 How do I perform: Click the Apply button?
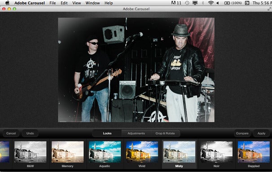pos(261,133)
